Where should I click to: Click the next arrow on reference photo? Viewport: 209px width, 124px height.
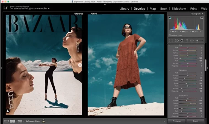pos(80,65)
